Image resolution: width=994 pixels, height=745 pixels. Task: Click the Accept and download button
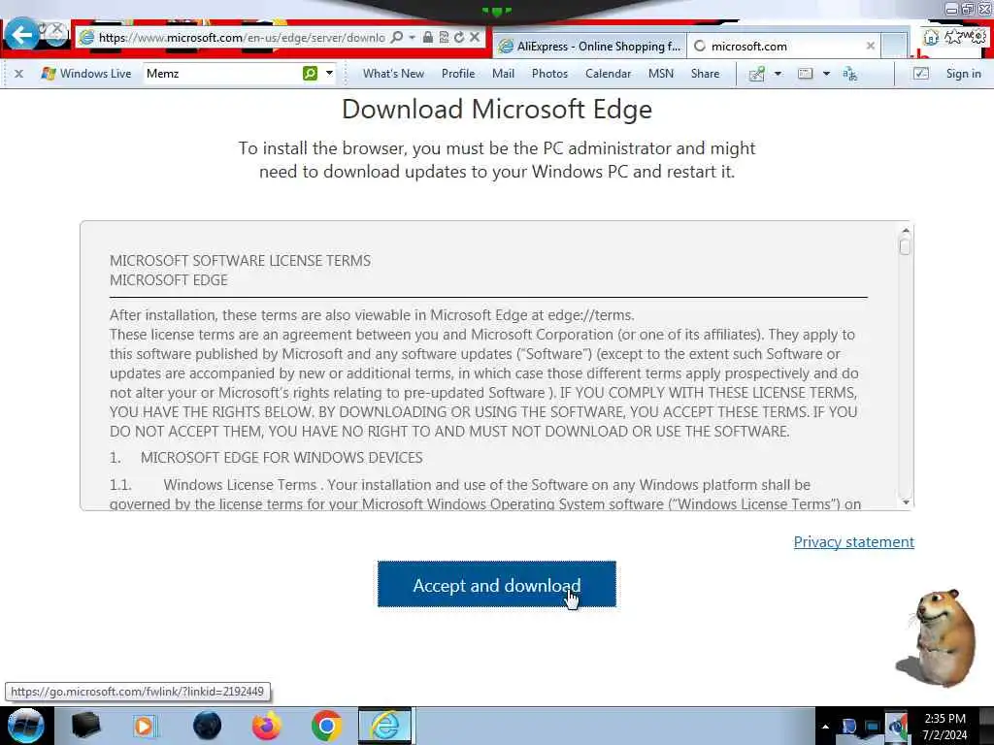pos(496,584)
